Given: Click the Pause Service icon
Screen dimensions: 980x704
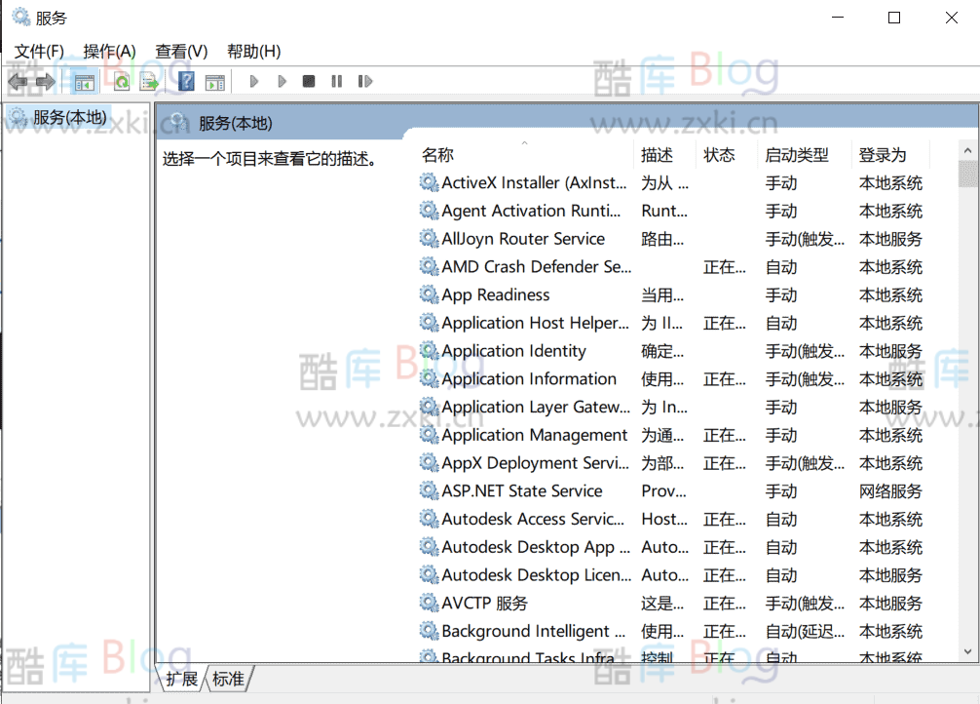Looking at the screenshot, I should 336,81.
